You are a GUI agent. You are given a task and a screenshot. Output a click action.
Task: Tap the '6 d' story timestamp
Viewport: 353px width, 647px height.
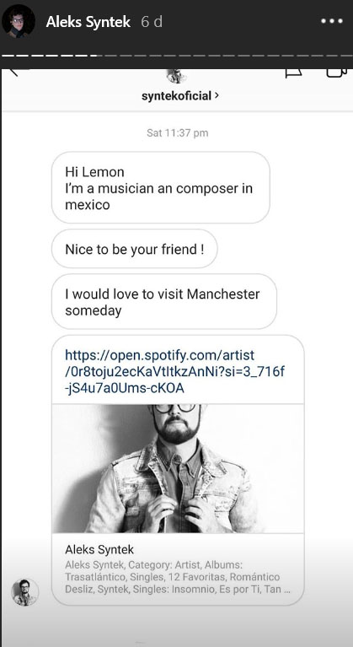click(x=152, y=22)
